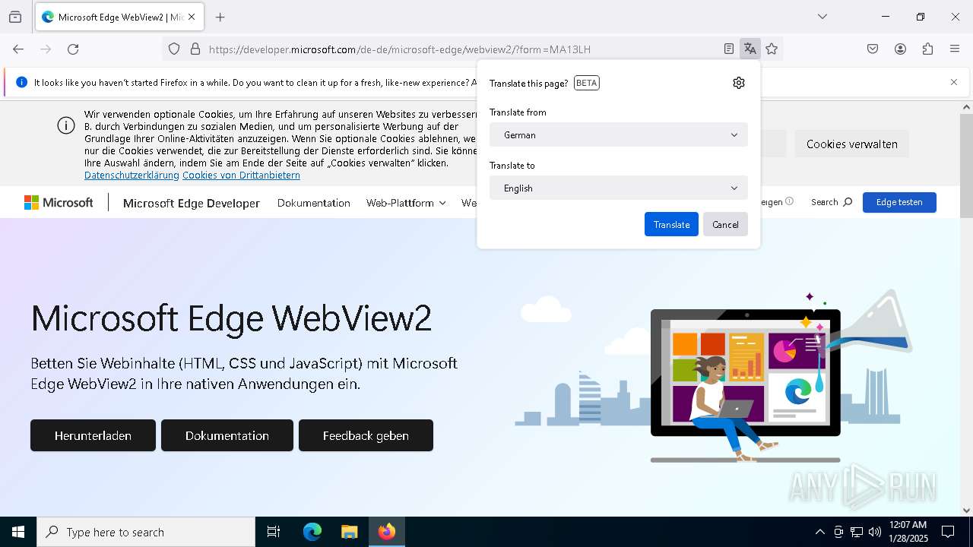Bookmark this page with star icon
This screenshot has height=547, width=973.
772,49
